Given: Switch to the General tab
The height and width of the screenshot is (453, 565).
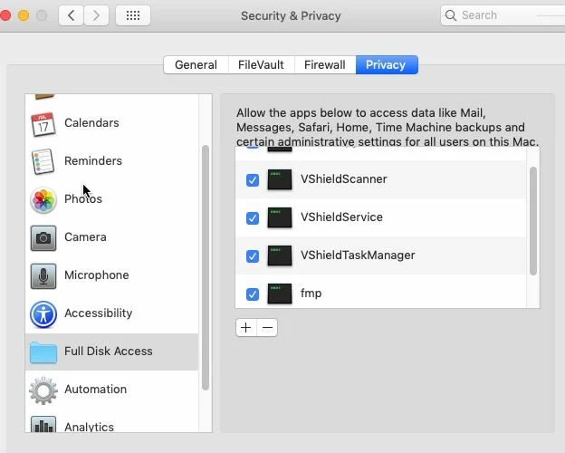Looking at the screenshot, I should click(x=196, y=65).
